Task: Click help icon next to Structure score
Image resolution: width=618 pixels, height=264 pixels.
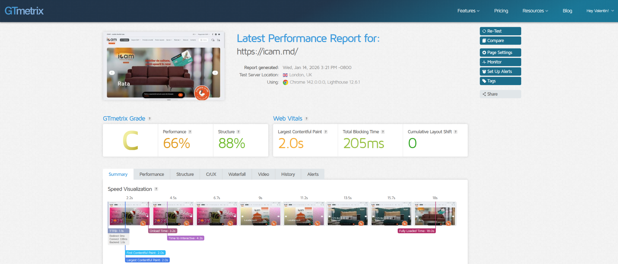Action: pyautogui.click(x=238, y=132)
